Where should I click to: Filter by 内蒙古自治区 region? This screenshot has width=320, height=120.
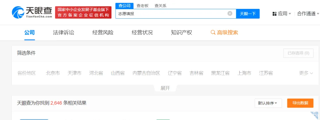(x=146, y=73)
